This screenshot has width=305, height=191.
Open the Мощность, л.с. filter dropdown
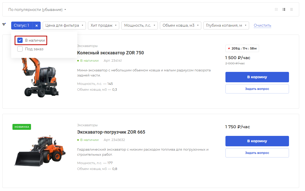tap(140, 25)
